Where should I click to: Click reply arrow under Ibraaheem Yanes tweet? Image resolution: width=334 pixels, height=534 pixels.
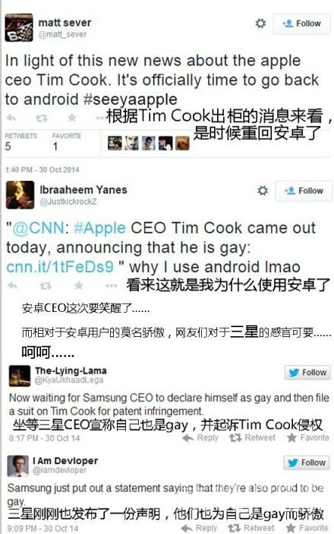coord(12,285)
